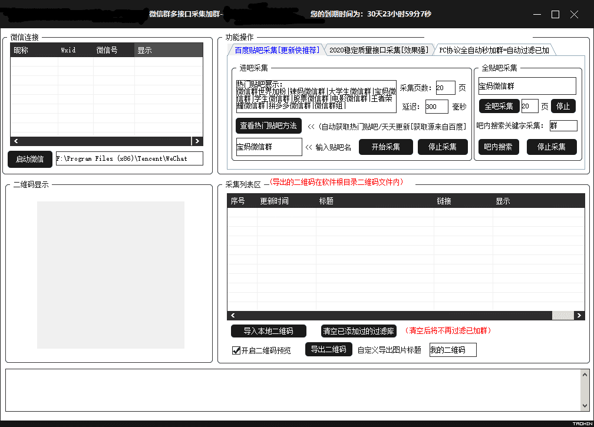Viewport: 594px width, 427px height.
Task: Click the 微信号 column header
Action: click(x=114, y=50)
